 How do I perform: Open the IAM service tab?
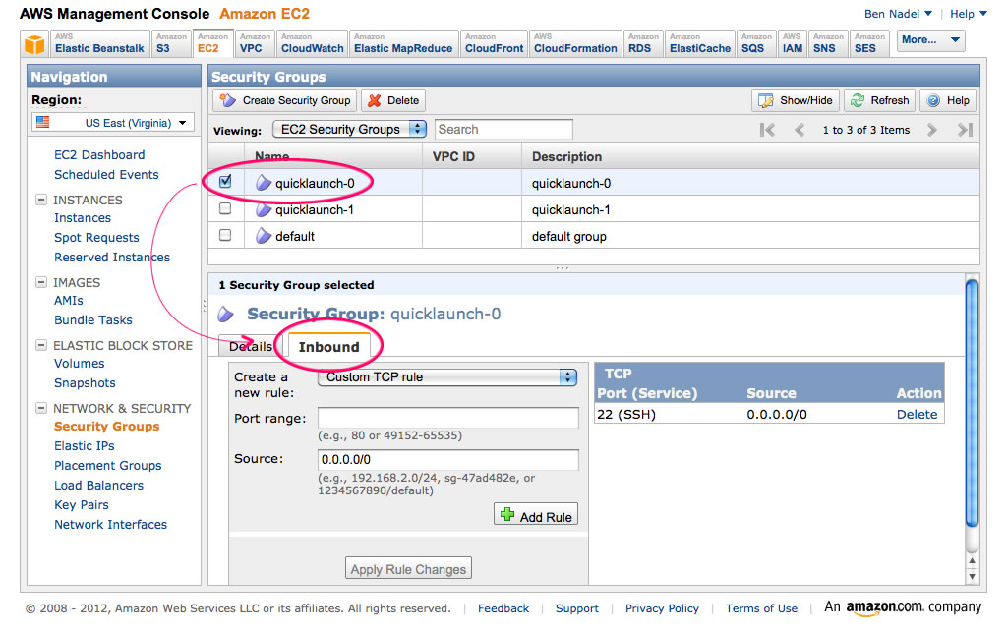tap(792, 43)
